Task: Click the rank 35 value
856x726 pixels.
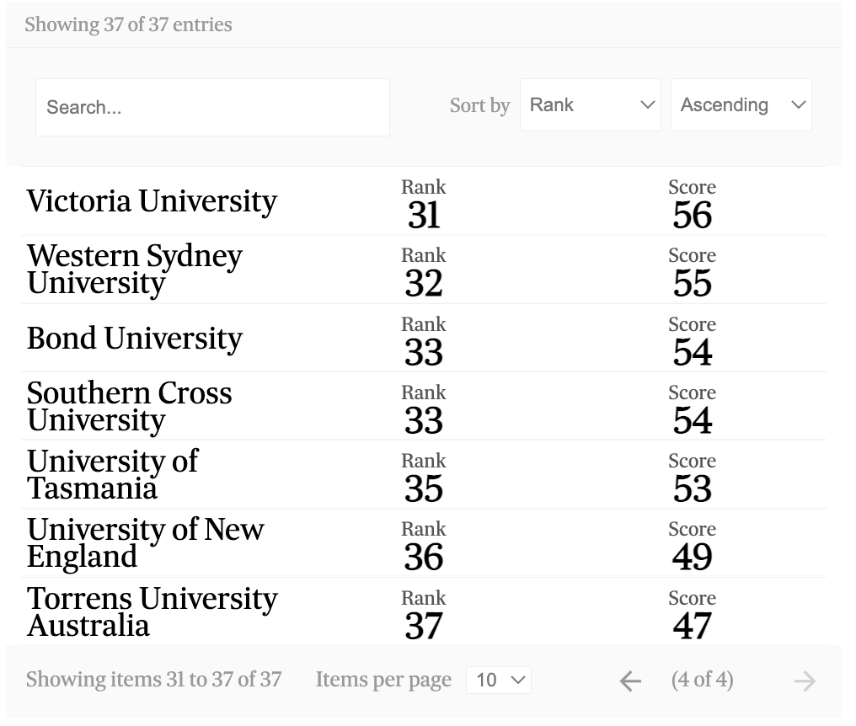Action: pos(424,488)
